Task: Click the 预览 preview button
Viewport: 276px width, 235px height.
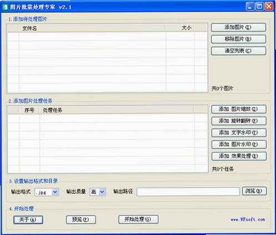Action: (81, 219)
